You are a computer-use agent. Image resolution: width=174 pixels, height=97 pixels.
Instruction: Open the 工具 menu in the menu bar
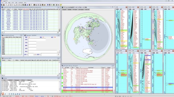pos(6,3)
